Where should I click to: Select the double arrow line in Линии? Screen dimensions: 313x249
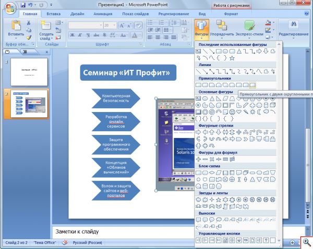pyautogui.click(x=212, y=71)
